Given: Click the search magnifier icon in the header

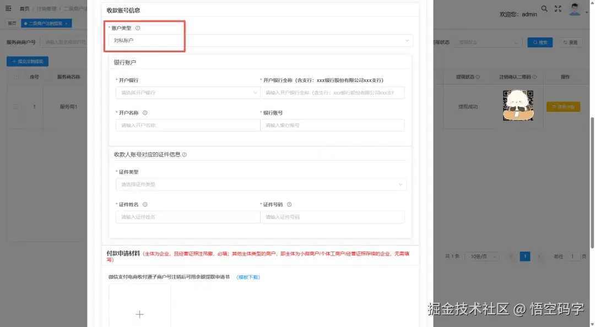Looking at the screenshot, I should [544, 8].
